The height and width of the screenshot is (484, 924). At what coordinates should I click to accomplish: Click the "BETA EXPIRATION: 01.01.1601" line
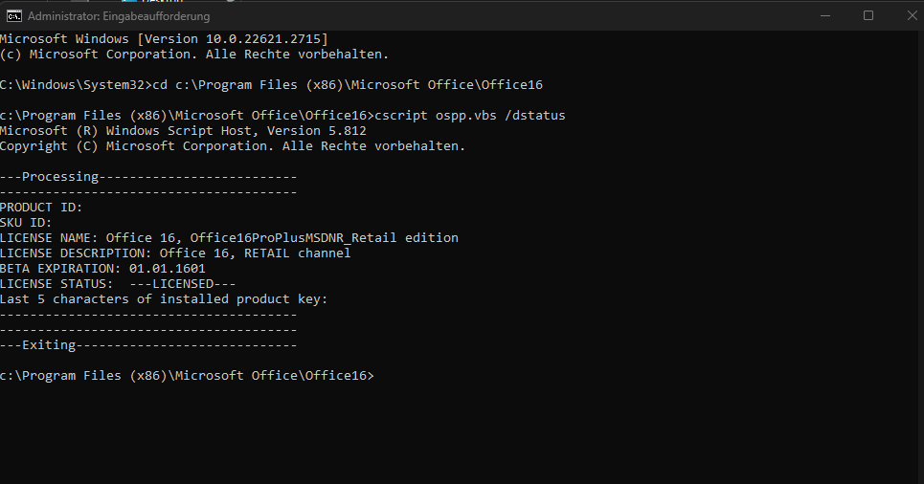pos(102,268)
